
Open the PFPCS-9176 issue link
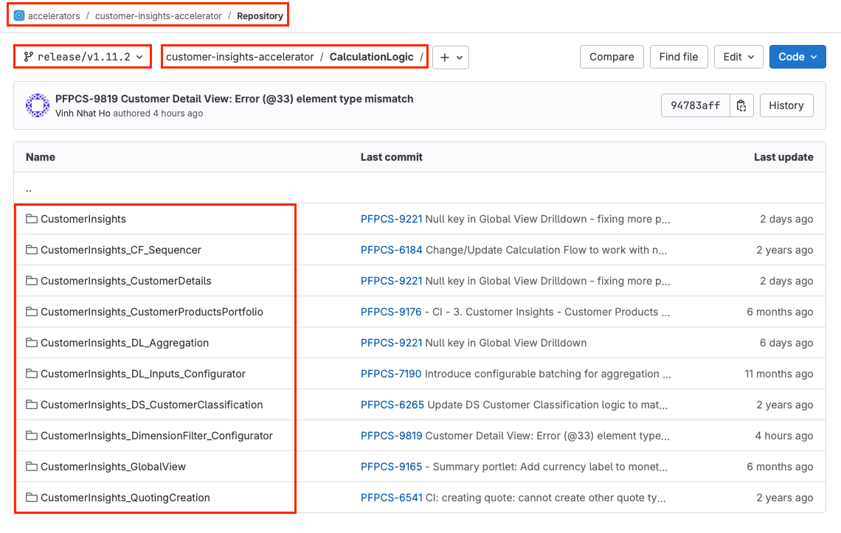[x=391, y=312]
